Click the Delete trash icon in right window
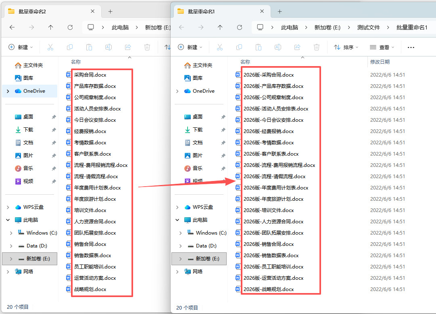Image resolution: width=436 pixels, height=314 pixels. point(317,47)
